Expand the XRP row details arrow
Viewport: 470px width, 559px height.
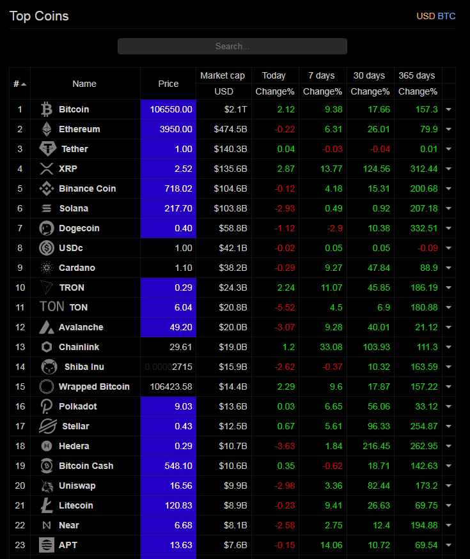tap(449, 169)
